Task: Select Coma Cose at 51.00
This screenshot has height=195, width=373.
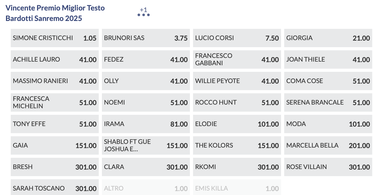Action: point(328,81)
